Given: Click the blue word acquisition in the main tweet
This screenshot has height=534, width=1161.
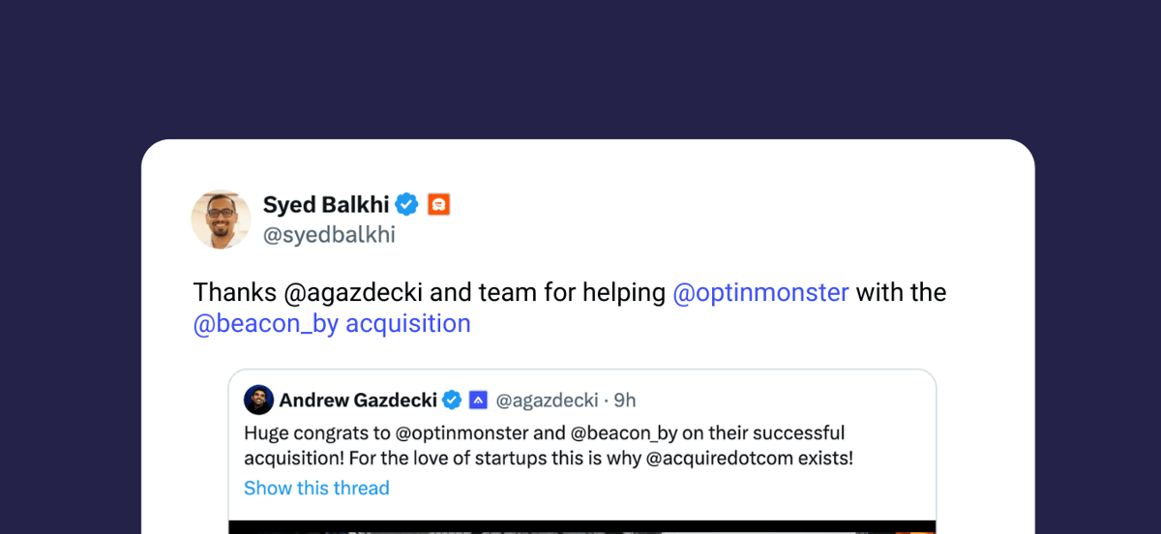Looking at the screenshot, I should [x=408, y=323].
